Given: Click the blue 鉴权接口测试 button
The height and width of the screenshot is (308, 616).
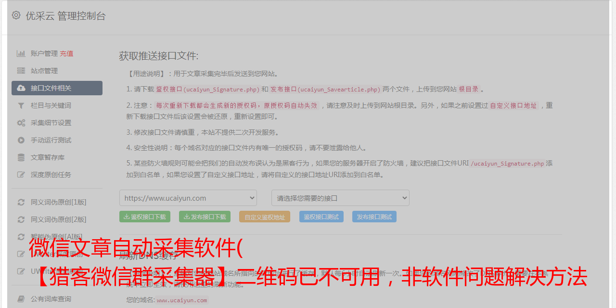Looking at the screenshot, I should click(x=321, y=217).
